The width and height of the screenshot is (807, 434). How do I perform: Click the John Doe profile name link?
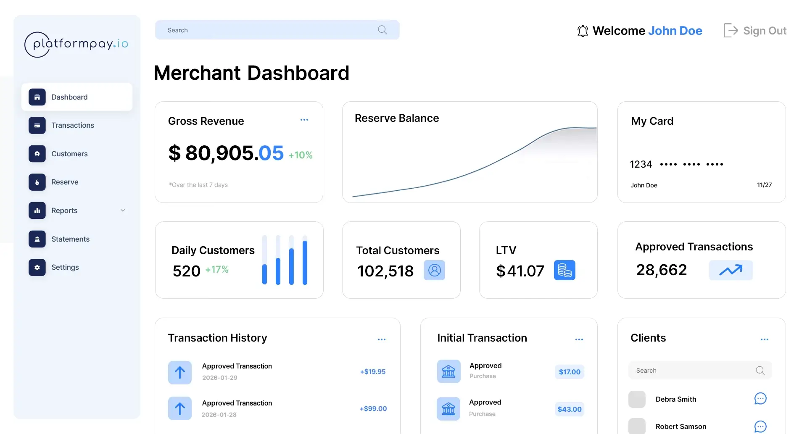tap(675, 31)
